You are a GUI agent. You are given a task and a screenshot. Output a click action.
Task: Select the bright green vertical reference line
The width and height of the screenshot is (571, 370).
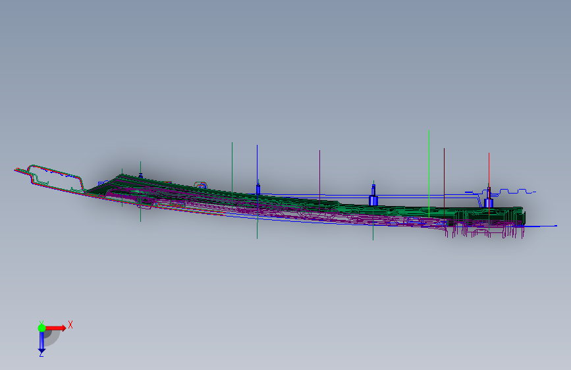pos(429,174)
